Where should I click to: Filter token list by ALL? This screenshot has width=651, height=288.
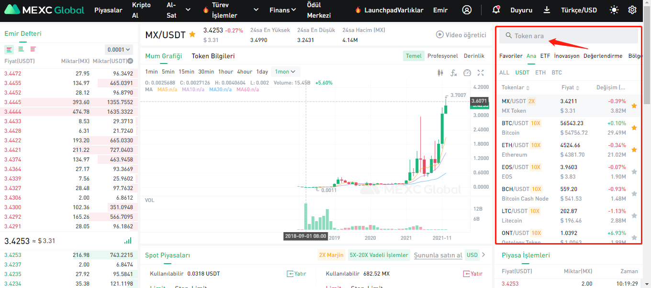[505, 73]
